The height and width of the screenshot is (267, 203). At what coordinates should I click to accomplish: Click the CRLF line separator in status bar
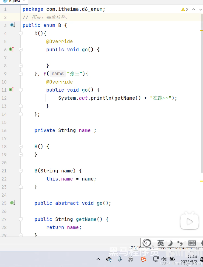[150, 248]
